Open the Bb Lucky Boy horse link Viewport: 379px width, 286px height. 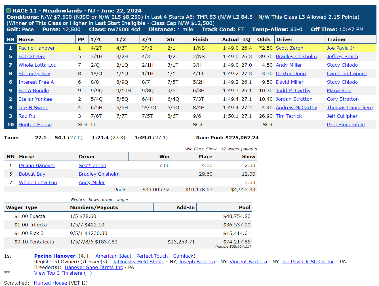tap(34, 73)
